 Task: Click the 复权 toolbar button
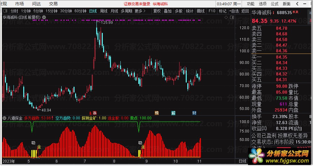click(157, 11)
